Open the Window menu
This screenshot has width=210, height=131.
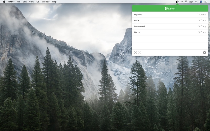click(x=45, y=2)
